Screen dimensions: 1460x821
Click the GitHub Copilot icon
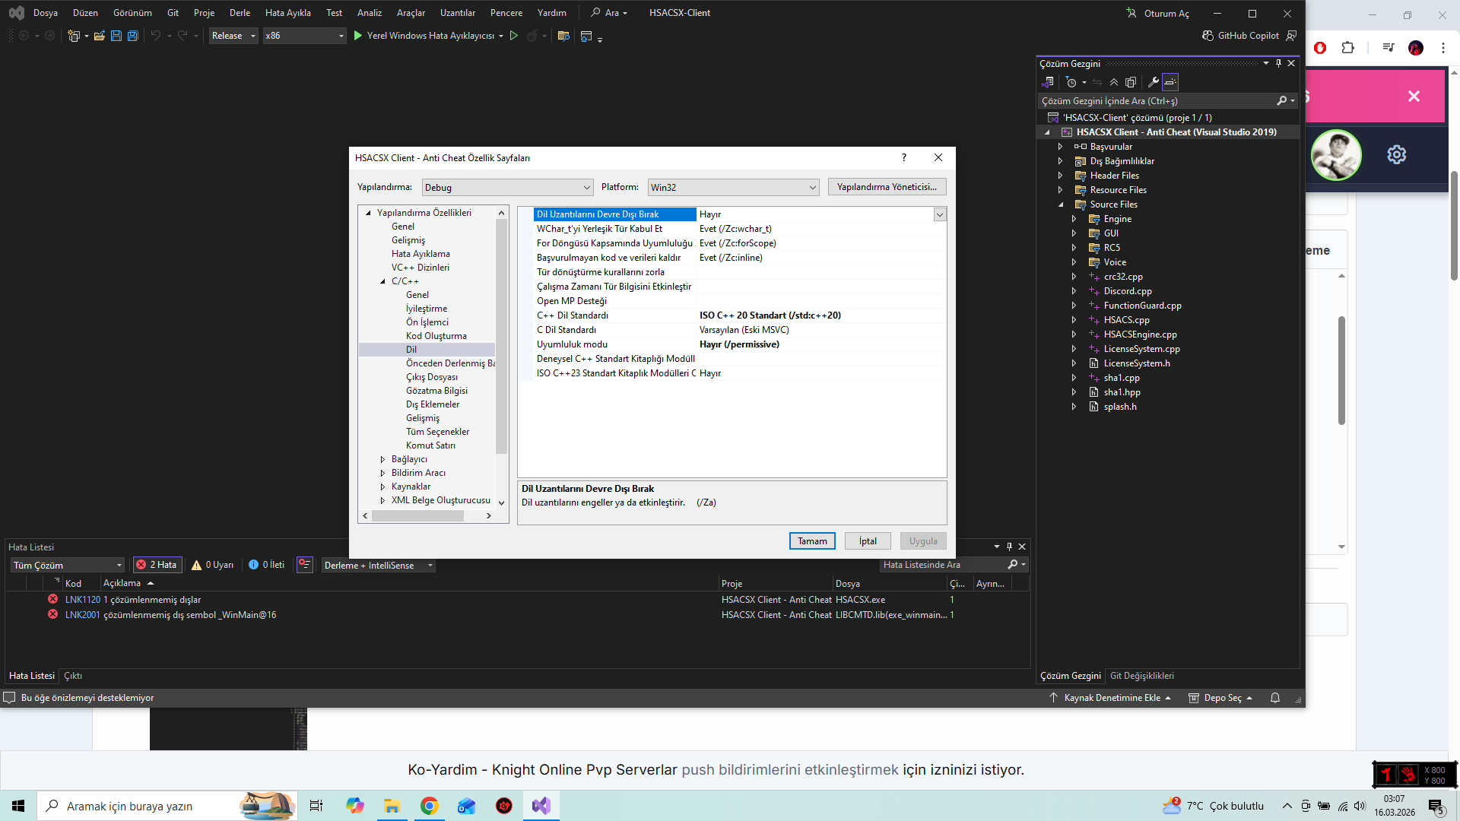pyautogui.click(x=1208, y=36)
